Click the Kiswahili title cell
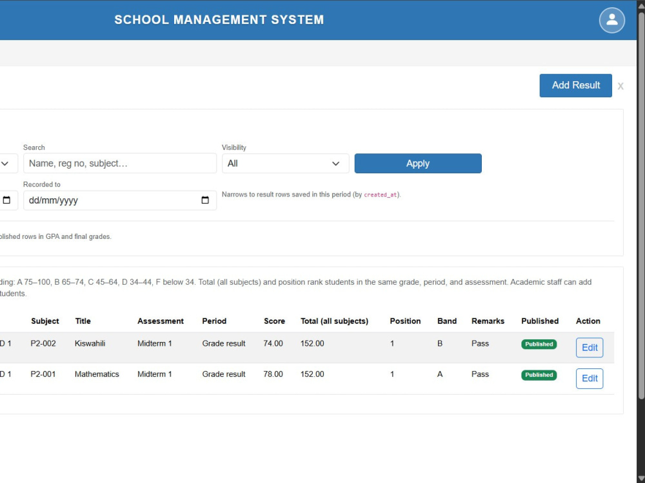This screenshot has width=645, height=483. click(90, 343)
